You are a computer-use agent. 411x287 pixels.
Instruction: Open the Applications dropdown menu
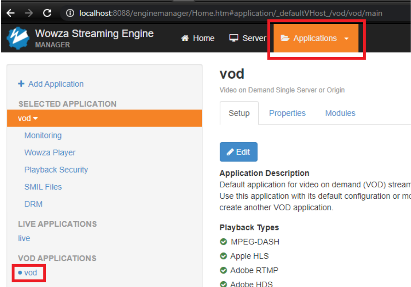tap(315, 38)
